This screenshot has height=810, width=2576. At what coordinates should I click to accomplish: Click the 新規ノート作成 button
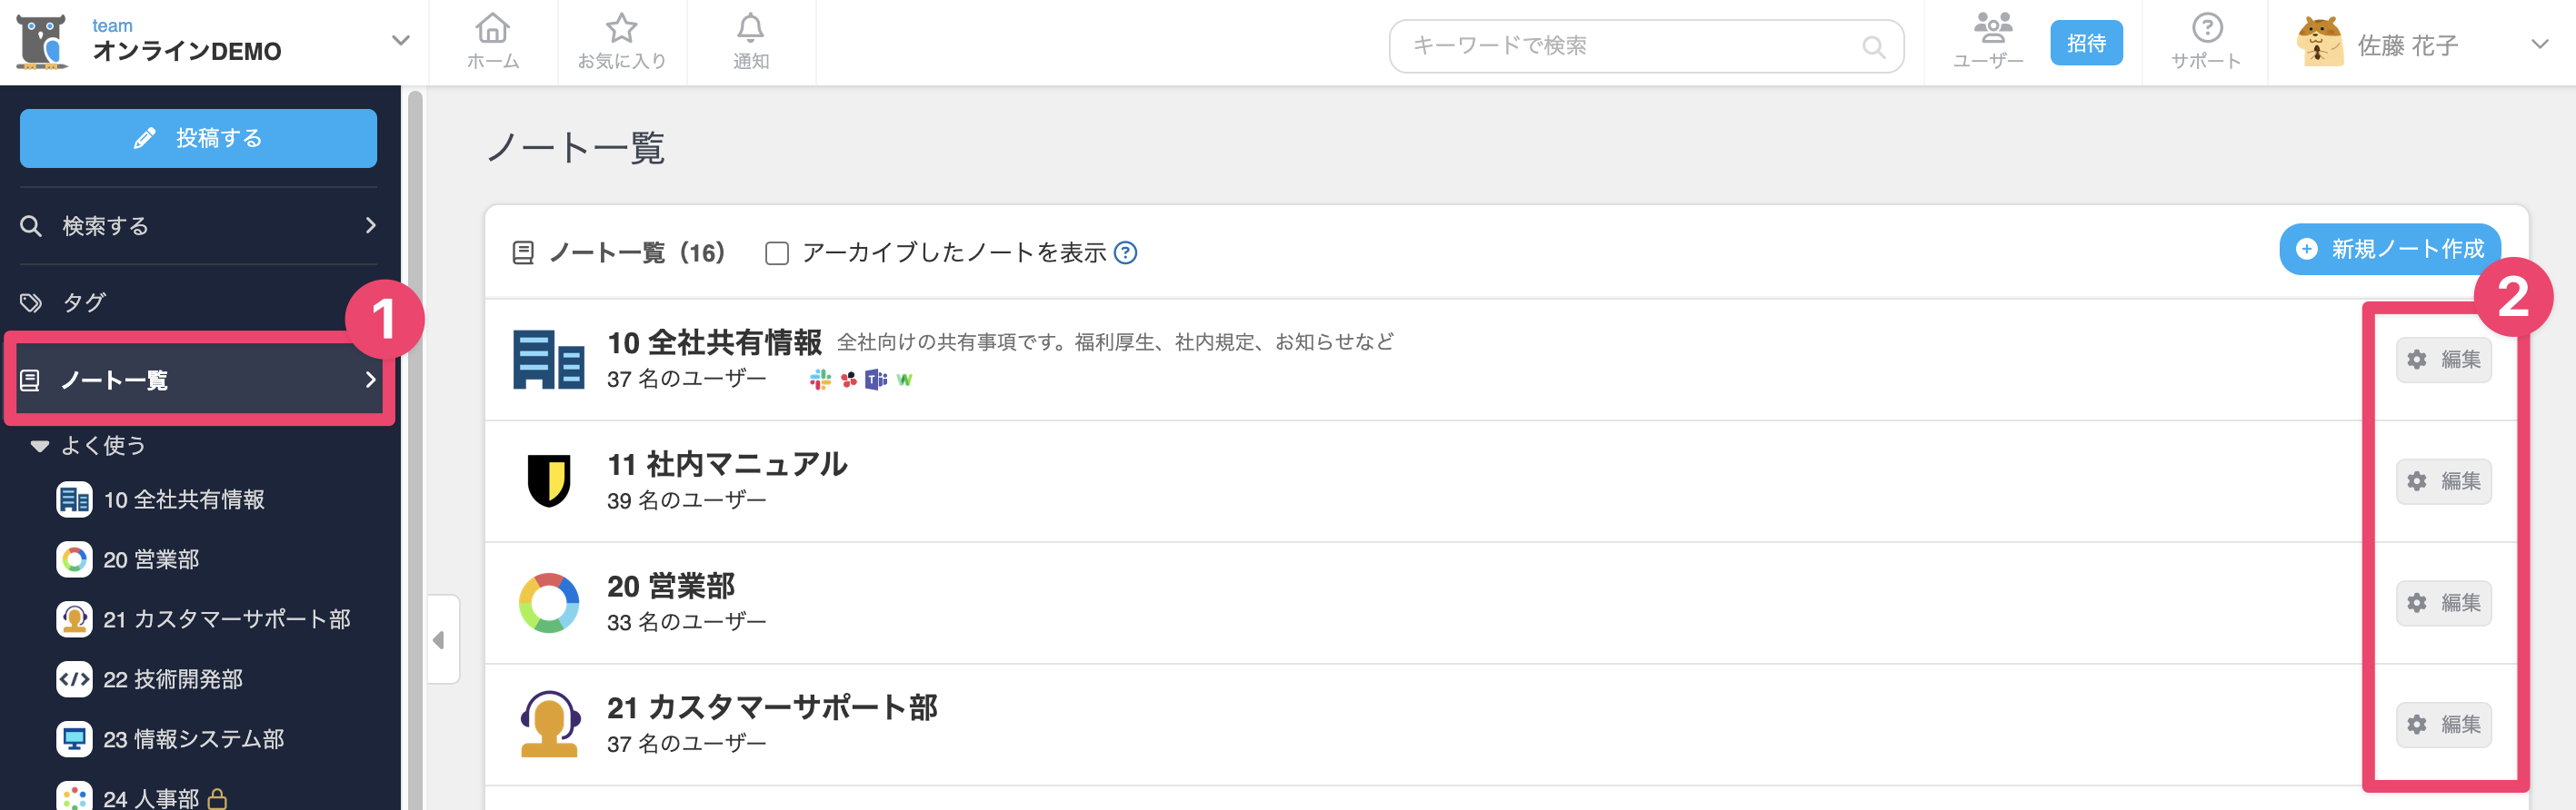click(x=2390, y=249)
